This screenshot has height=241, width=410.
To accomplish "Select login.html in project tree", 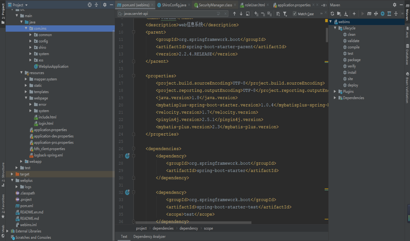I will 43,124.
